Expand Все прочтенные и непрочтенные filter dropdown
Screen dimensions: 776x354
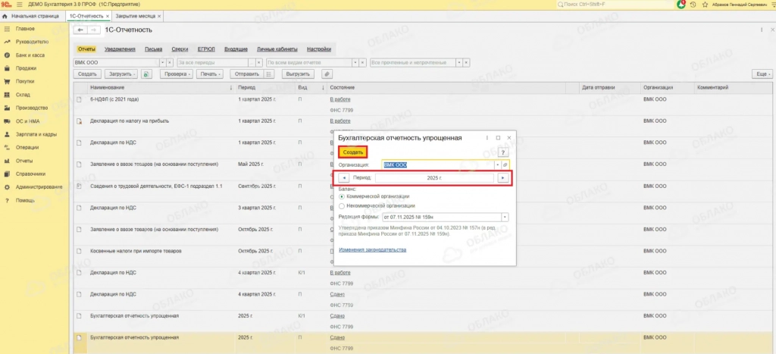[458, 63]
